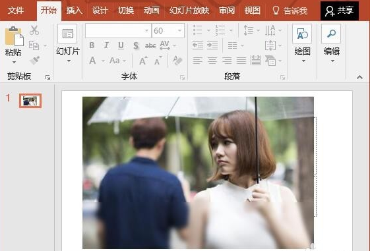Click the Line Spacing icon
Viewport: 370px width, 251px height.
(x=249, y=30)
